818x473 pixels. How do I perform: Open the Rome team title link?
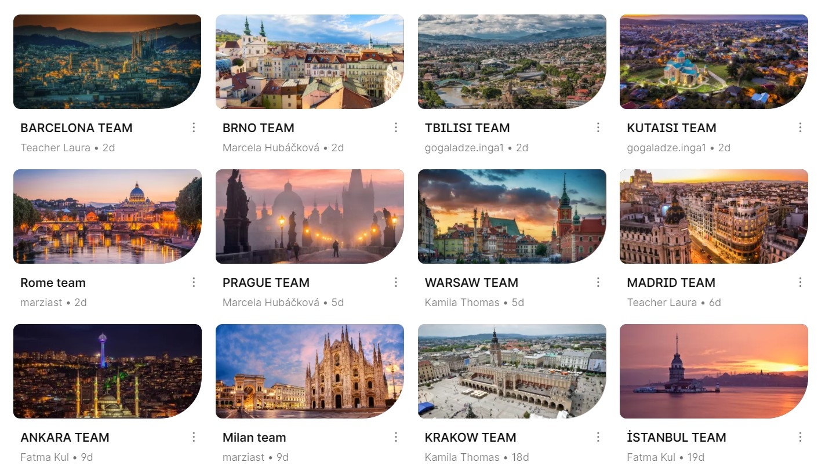tap(53, 283)
